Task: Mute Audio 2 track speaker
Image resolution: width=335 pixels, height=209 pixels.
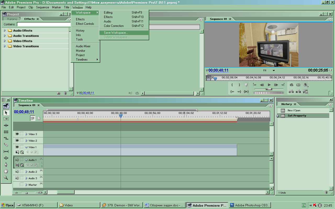Action: pos(17,172)
